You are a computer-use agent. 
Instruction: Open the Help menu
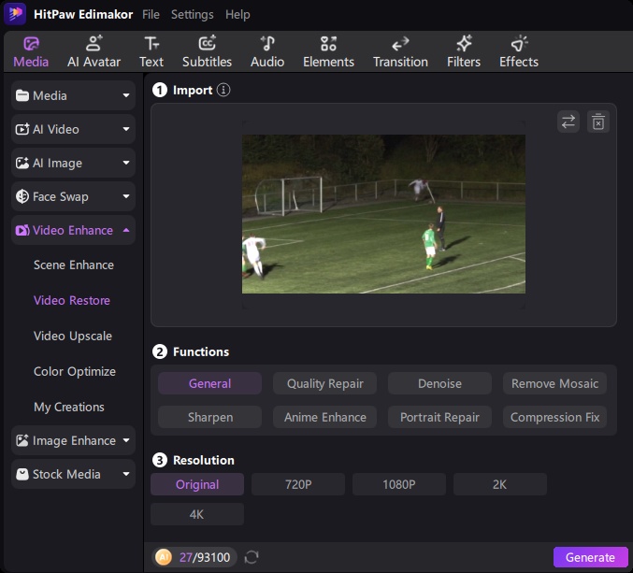tap(237, 15)
